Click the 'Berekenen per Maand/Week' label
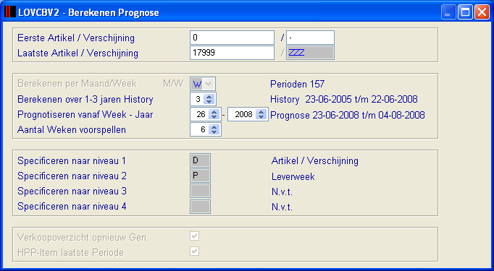494x271 pixels. click(x=78, y=84)
